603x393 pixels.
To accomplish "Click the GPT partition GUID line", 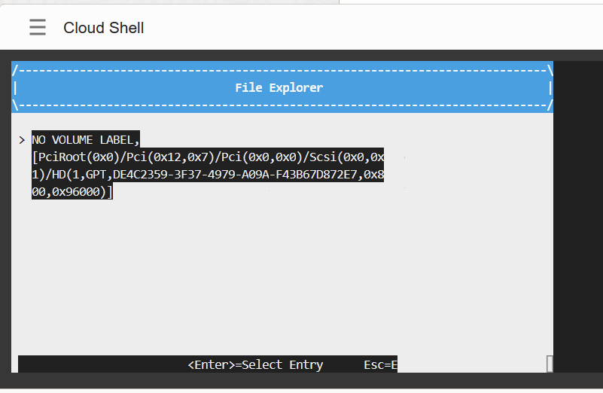I will click(x=208, y=175).
